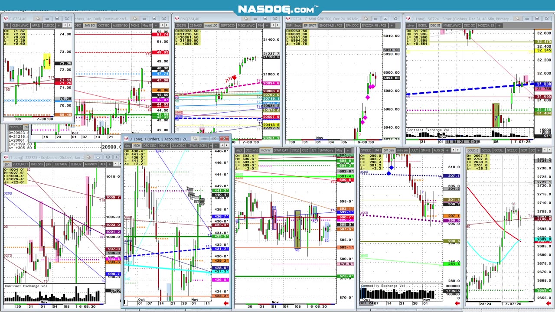The width and height of the screenshot is (555, 312).
Task: Add a new tab in the GOLD-Z window
Action: 539,150
